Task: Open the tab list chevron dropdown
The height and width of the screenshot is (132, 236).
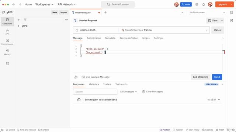Action: 182,12
